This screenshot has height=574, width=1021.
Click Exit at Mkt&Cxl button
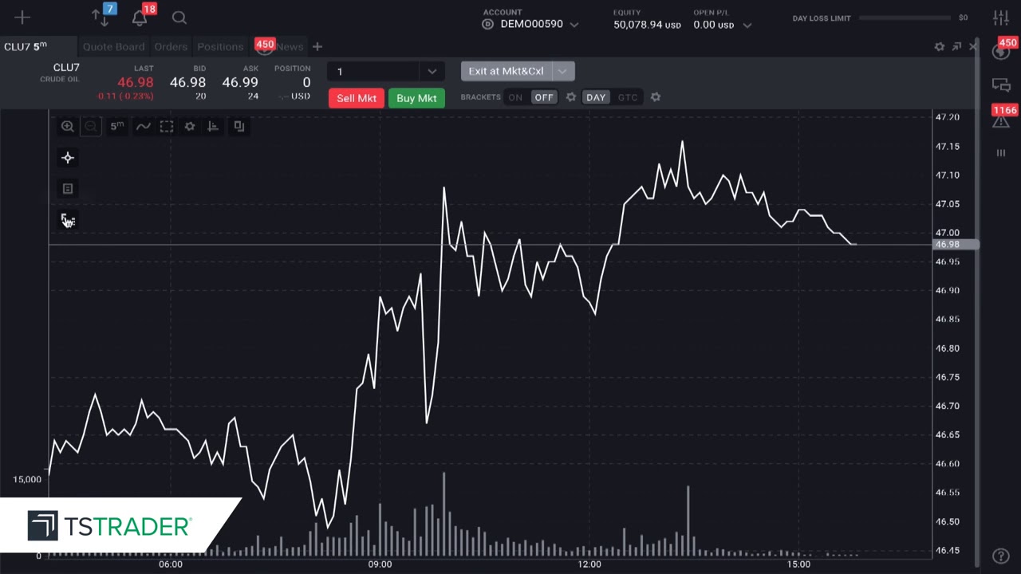[506, 71]
